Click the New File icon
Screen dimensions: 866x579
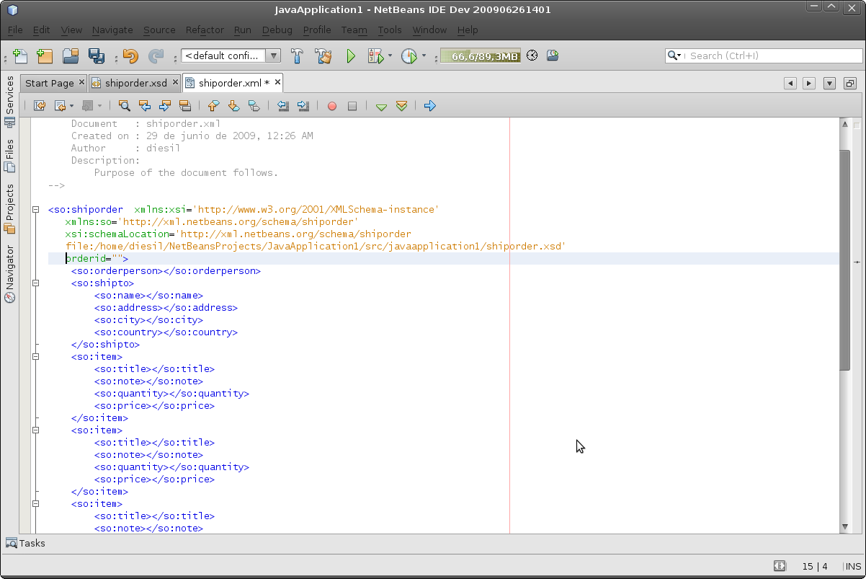point(20,56)
